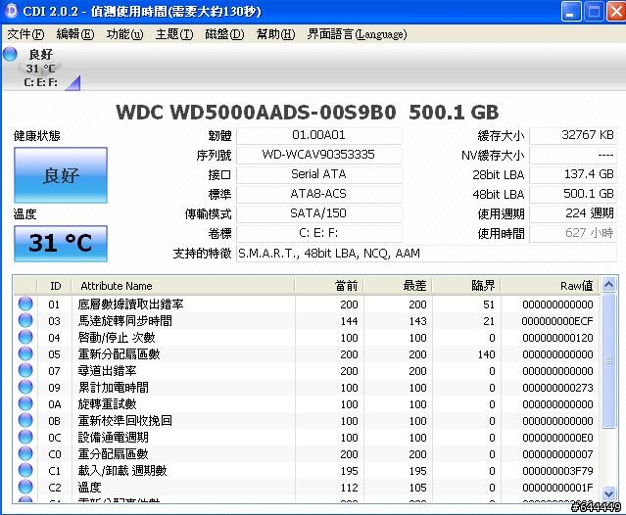Click the Raw值 column header
The width and height of the screenshot is (626, 515).
pyautogui.click(x=551, y=286)
